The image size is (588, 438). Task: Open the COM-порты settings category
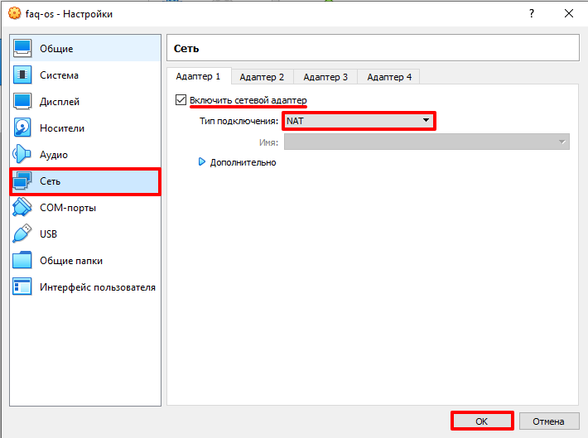click(85, 207)
